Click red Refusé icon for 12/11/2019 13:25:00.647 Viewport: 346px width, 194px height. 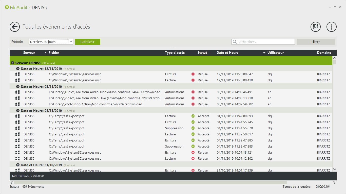193,74
